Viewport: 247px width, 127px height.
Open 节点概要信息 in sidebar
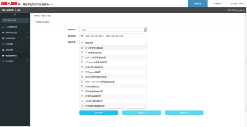[15, 27]
